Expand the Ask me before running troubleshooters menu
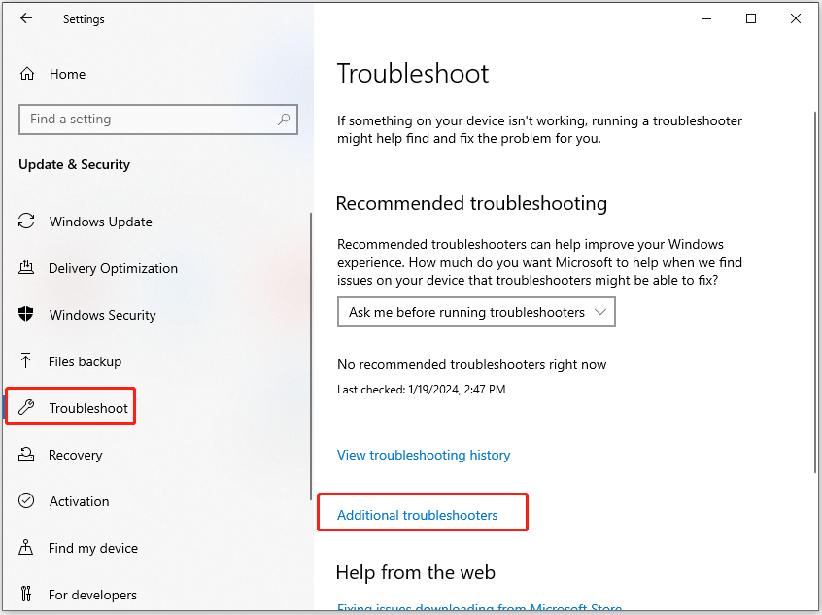 476,312
